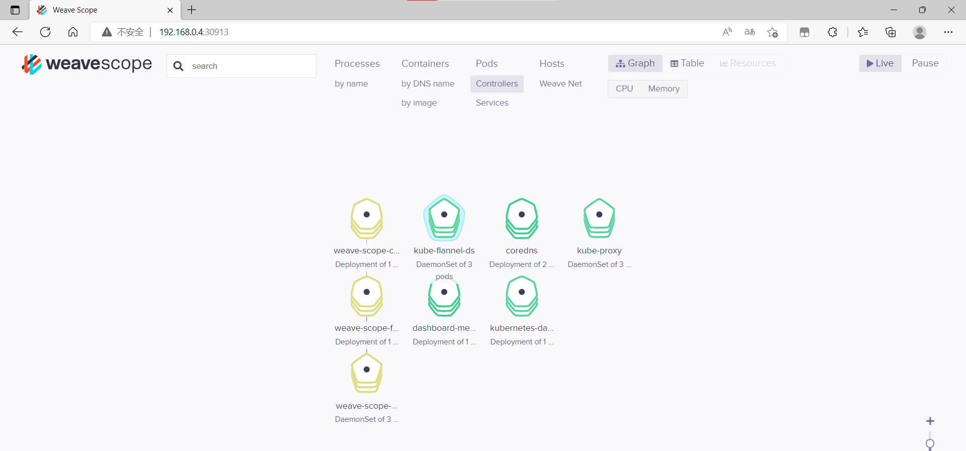Focus the search input field

[x=242, y=66]
